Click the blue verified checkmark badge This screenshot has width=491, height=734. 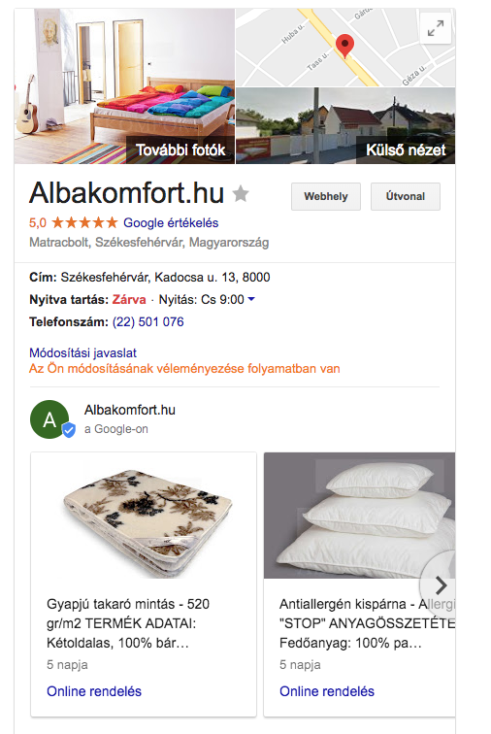click(x=69, y=430)
